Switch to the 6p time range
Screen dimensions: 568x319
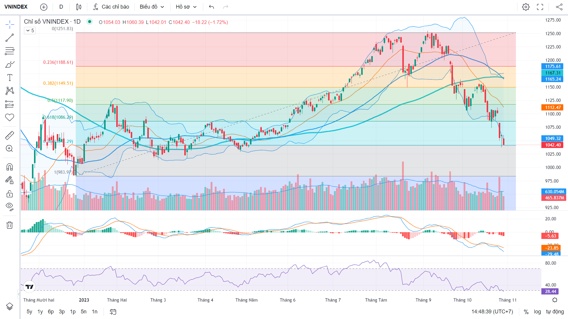coord(51,312)
